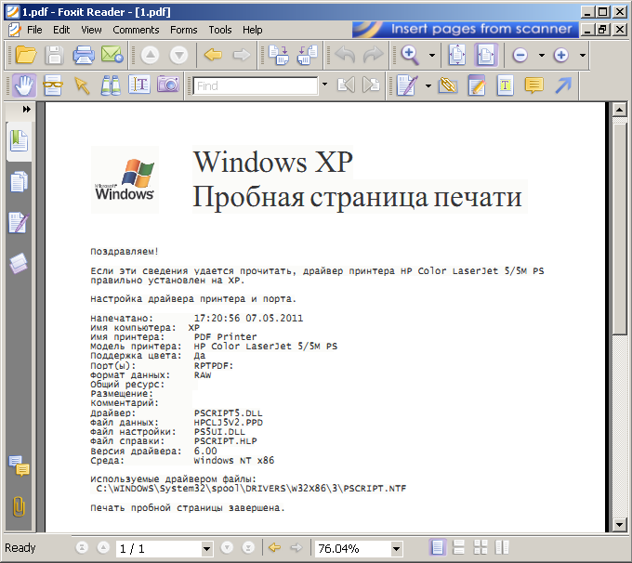The height and width of the screenshot is (563, 632).
Task: Switch to Single Page layout
Action: 438,548
